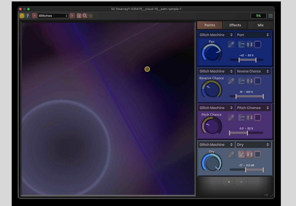Toggle the square box in Pan row
The width and height of the screenshot is (296, 206).
pos(258,44)
